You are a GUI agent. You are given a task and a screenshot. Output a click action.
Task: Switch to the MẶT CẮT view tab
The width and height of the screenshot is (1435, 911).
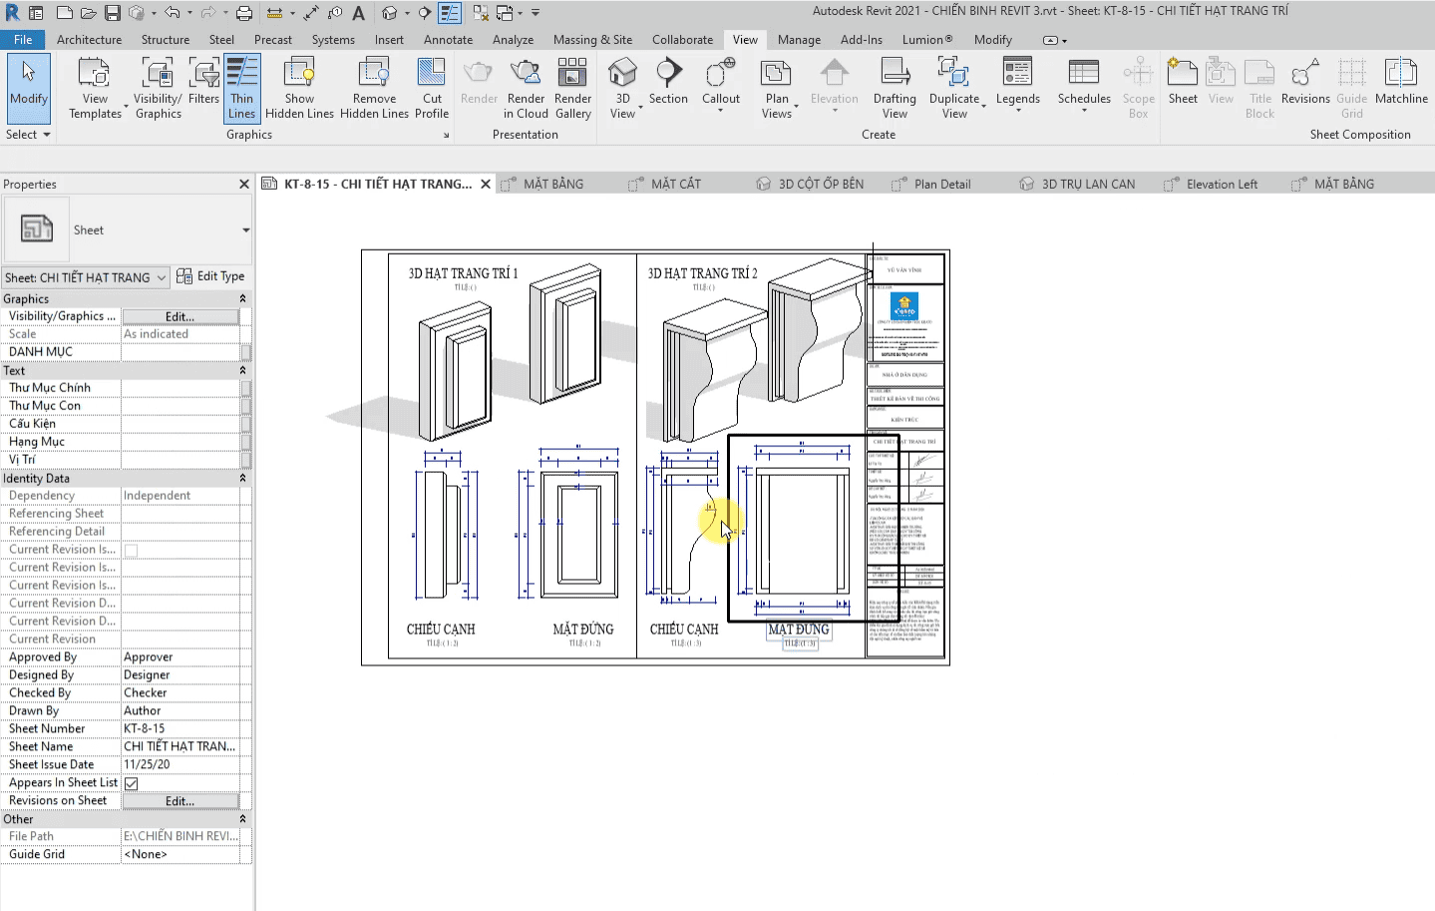click(x=675, y=185)
